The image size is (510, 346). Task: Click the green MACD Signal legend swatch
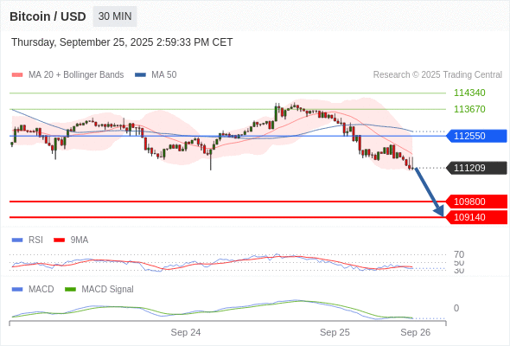pos(70,289)
